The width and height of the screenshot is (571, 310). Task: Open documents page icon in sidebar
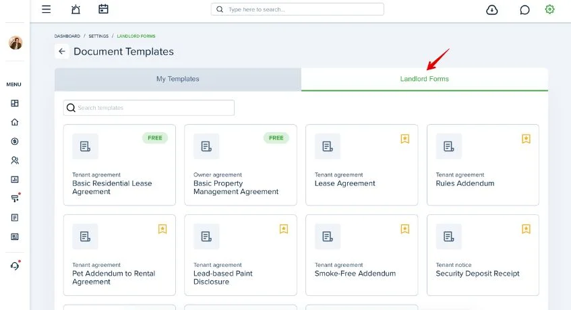(x=15, y=218)
